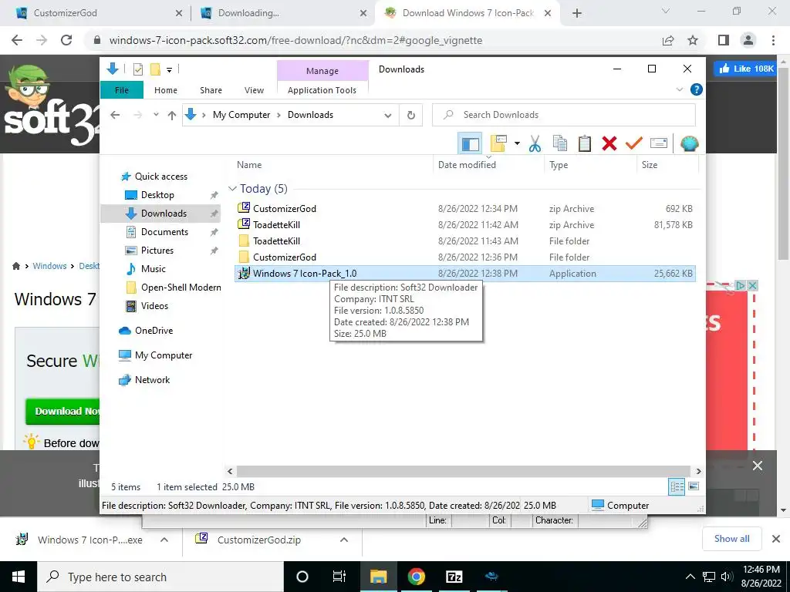Open recent locations dropdown arrow
This screenshot has width=790, height=592.
[156, 115]
